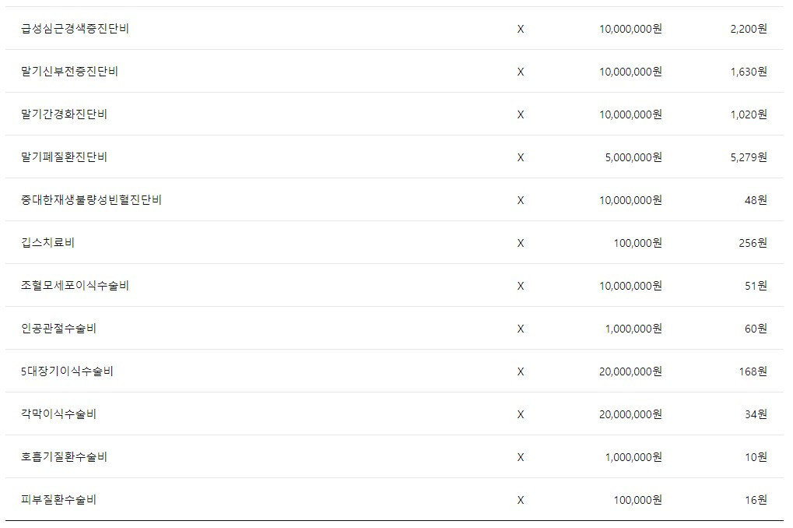The width and height of the screenshot is (793, 528).
Task: Click the 2,200원 premium value
Action: coord(749,29)
